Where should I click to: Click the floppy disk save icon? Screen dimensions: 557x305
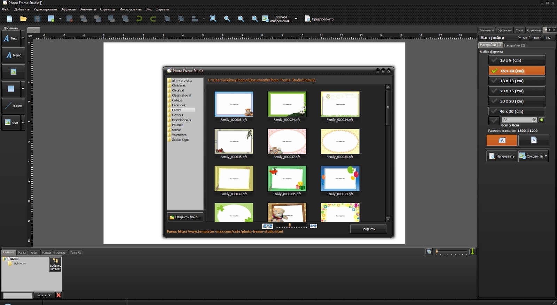coord(37,19)
